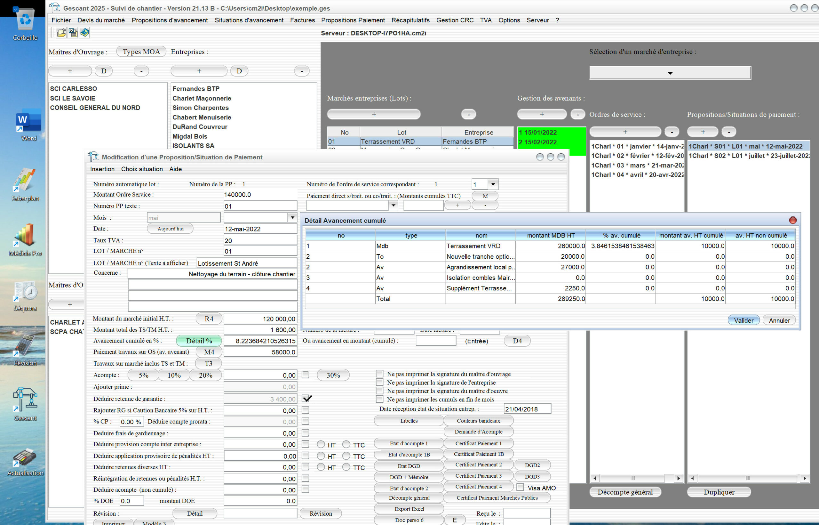The width and height of the screenshot is (819, 525).
Task: Check Ne pas imprimer la signature de l'entreprise
Action: coord(379,382)
